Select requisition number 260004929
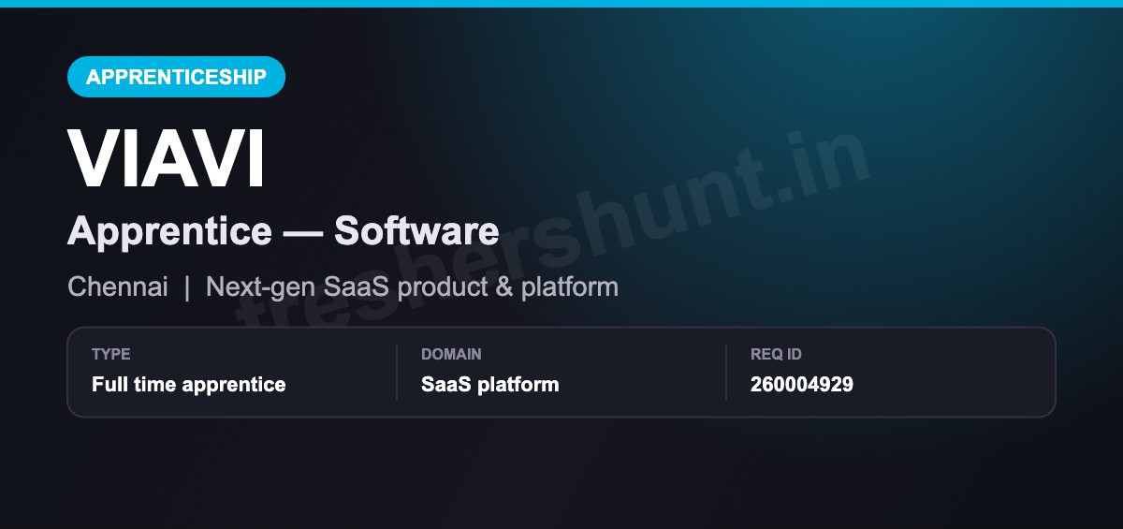Viewport: 1123px width, 529px height. point(802,385)
